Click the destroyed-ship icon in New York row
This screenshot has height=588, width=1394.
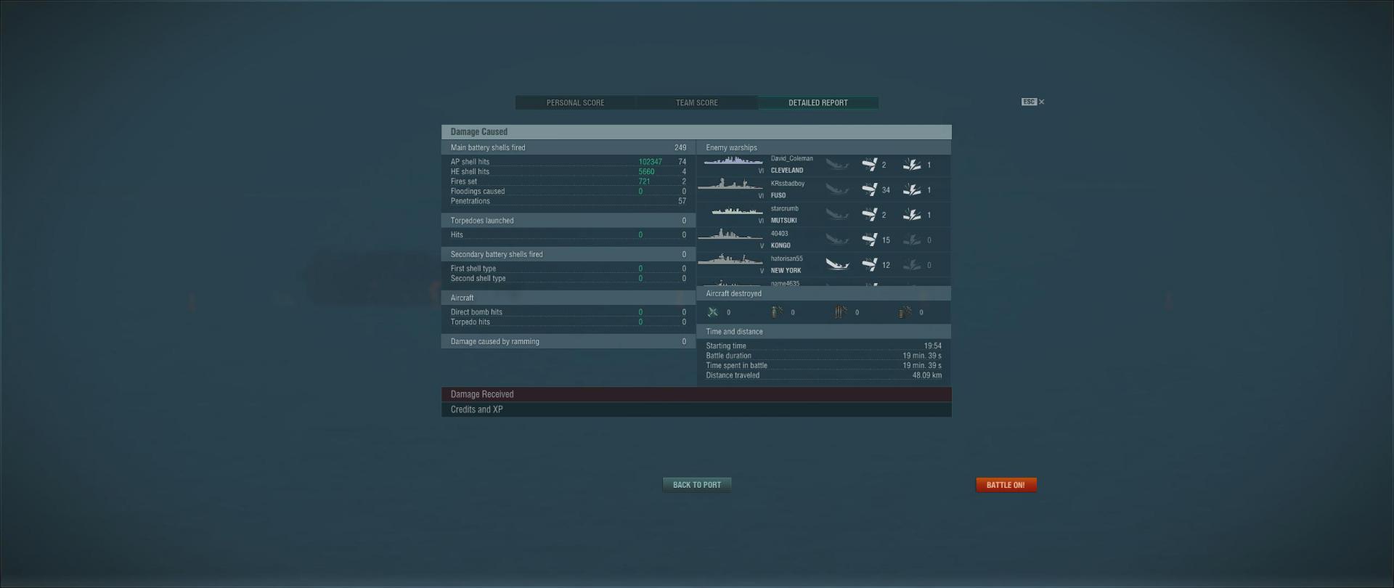pyautogui.click(x=837, y=265)
